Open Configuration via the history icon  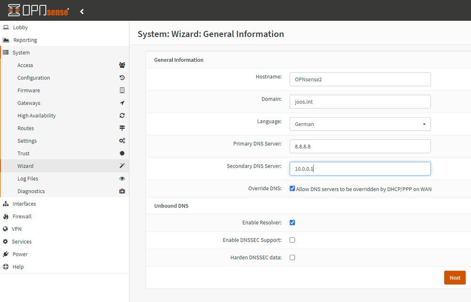click(122, 77)
